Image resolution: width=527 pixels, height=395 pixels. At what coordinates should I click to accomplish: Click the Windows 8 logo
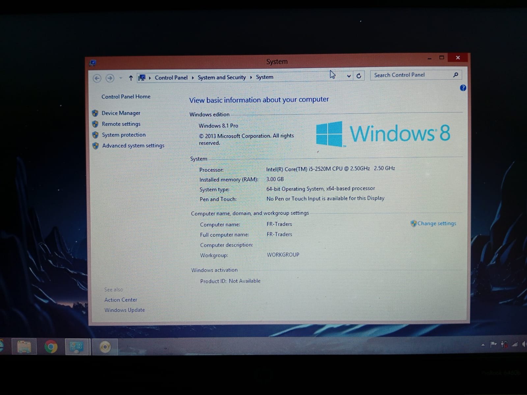tap(383, 134)
